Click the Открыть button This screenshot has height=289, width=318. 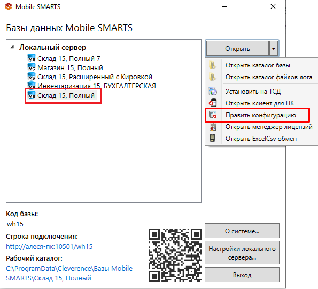click(237, 48)
